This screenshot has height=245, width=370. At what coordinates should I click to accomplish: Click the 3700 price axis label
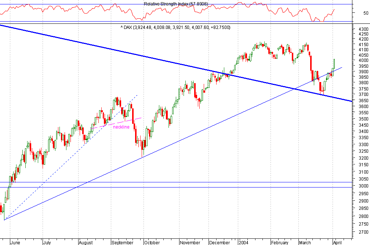click(x=363, y=94)
